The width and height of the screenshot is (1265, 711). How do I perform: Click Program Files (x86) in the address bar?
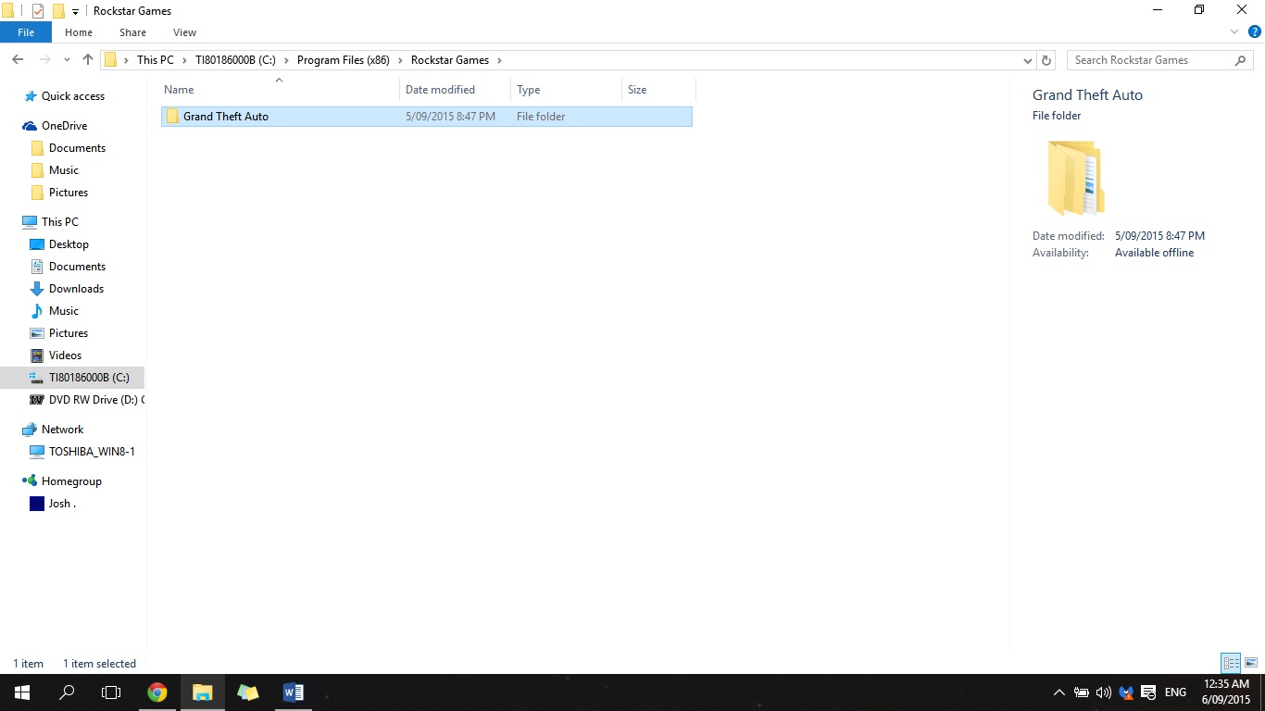point(344,60)
